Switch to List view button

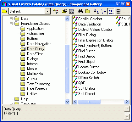111,11
